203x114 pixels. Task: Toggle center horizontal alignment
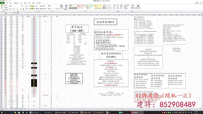pos(32,9)
